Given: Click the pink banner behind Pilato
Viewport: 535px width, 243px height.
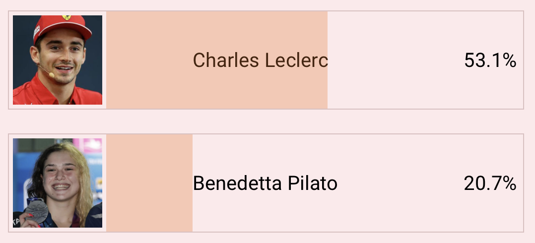Looking at the screenshot, I should (89, 145).
